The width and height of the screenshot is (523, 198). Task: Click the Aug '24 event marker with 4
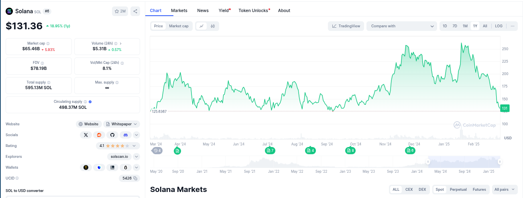(310, 151)
